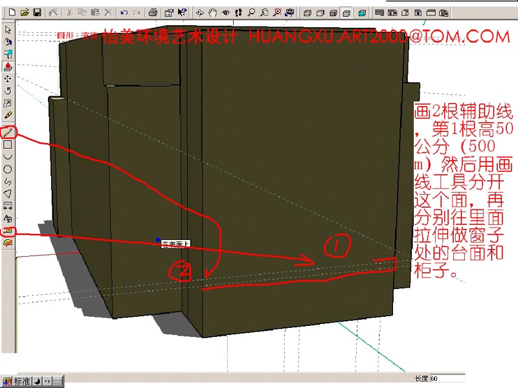Viewport: 518px width, 388px height.
Task: Toggle Chinese punctuation mode in IME bar
Action: 47,382
